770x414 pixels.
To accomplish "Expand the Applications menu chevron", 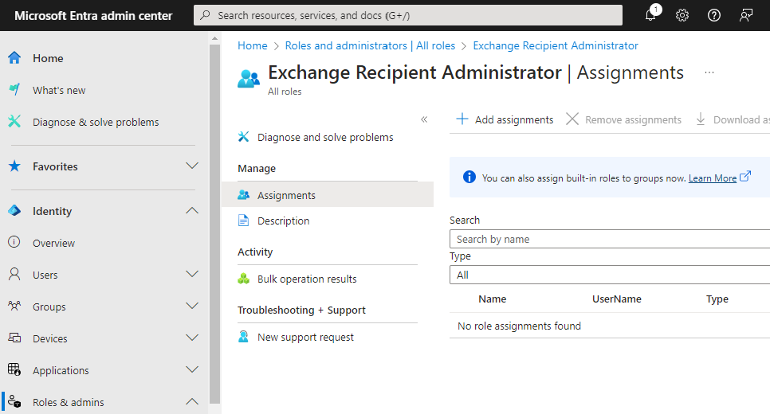I will coord(192,369).
